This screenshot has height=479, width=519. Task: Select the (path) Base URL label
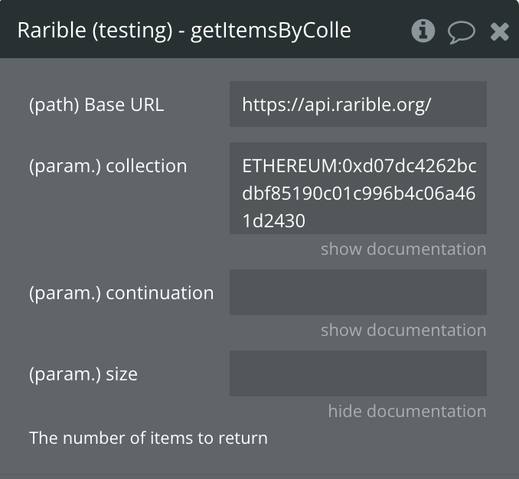click(x=96, y=105)
